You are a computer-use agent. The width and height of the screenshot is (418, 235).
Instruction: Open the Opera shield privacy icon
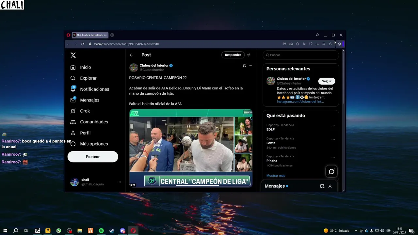pos(297,44)
